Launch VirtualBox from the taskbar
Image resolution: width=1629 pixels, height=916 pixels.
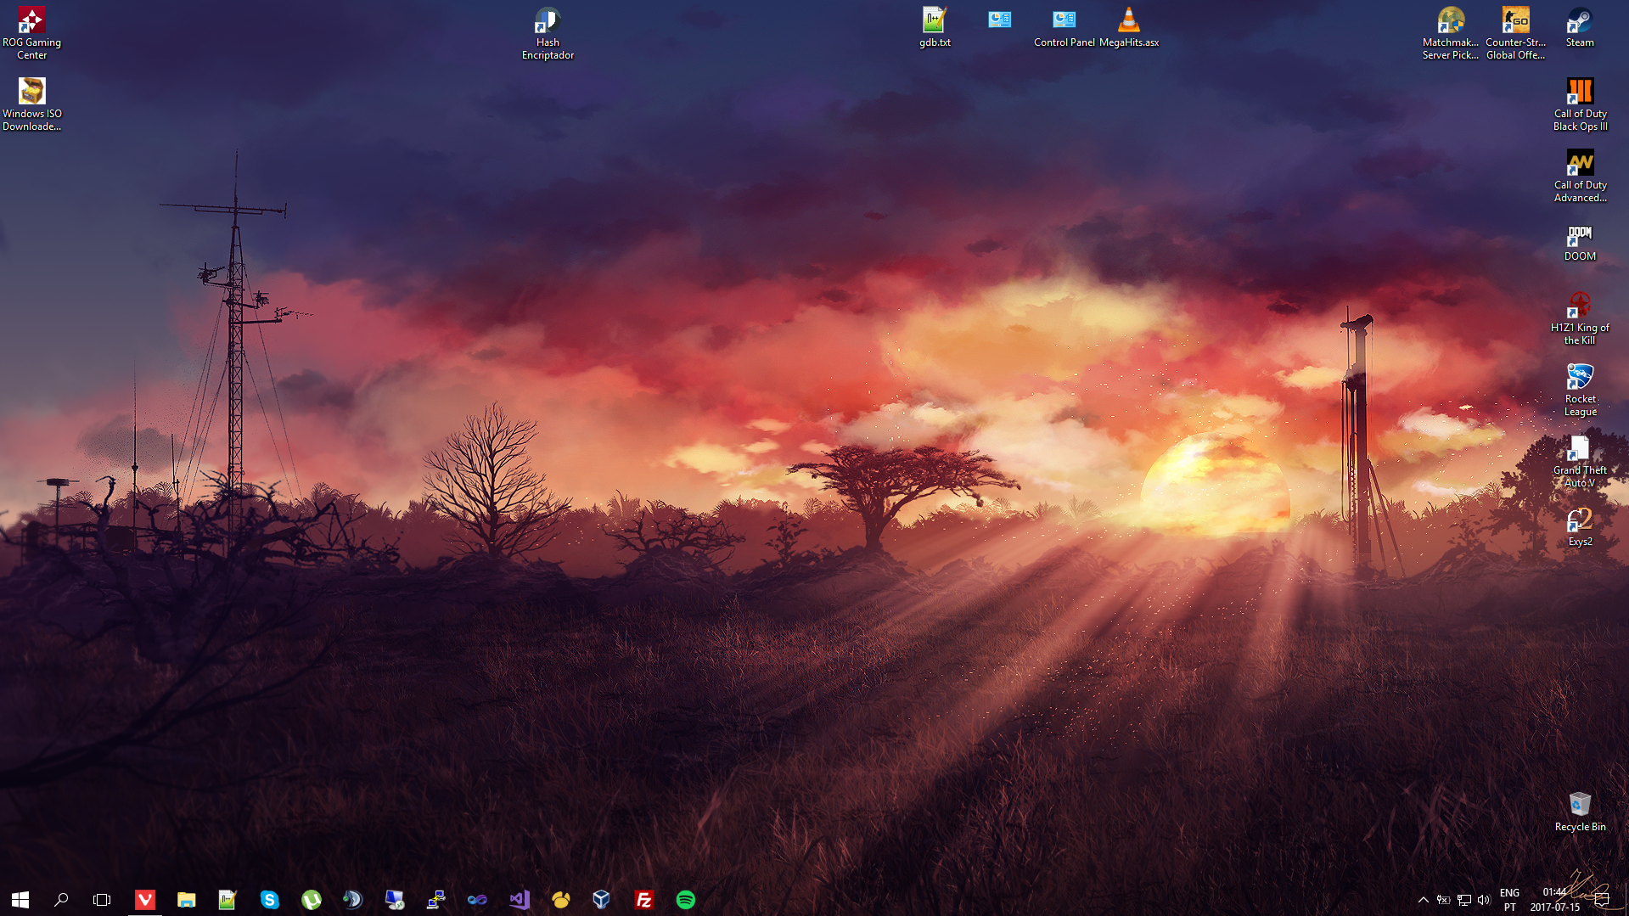coord(602,899)
